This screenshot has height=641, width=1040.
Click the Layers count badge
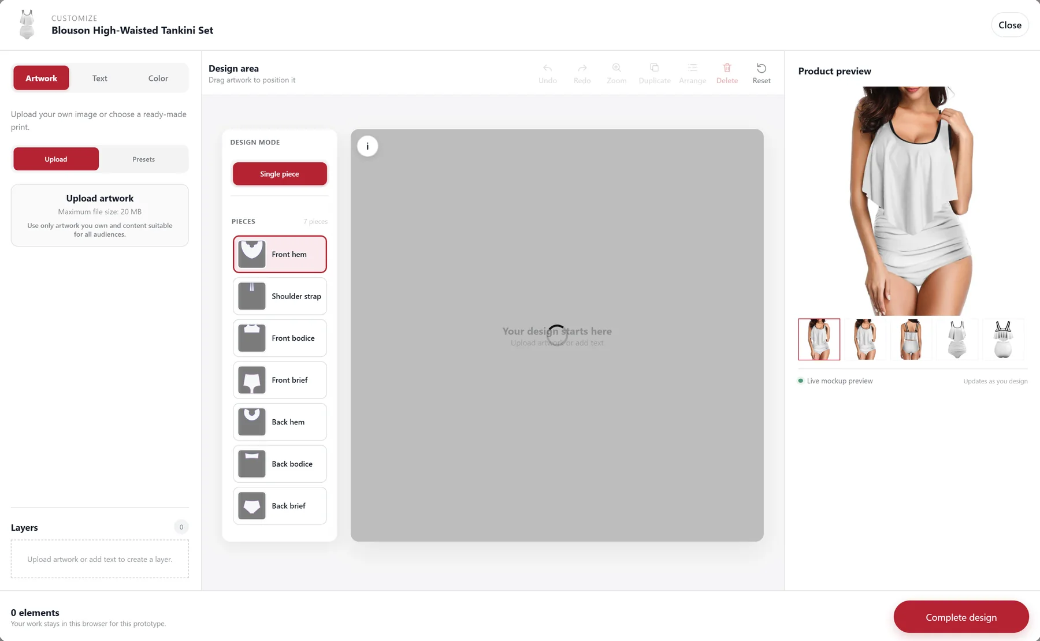(x=181, y=527)
